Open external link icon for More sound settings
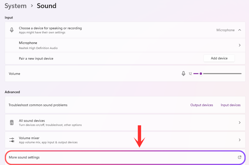Screen dimensions: 249x165 click(240, 157)
